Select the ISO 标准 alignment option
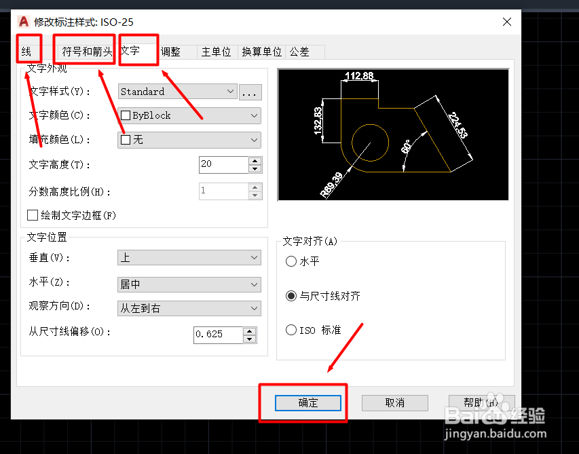Screen dimensions: 579x454 click(291, 329)
